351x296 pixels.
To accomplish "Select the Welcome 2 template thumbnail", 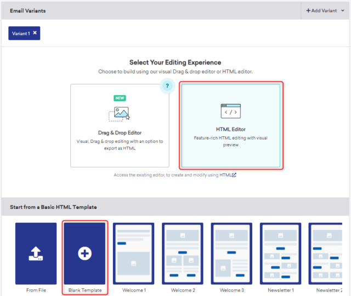I will [x=183, y=253].
